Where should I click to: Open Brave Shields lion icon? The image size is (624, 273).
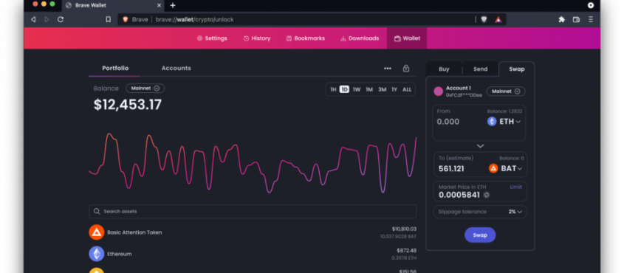pyautogui.click(x=484, y=19)
